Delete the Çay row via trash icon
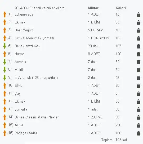Screen dimensions: 143x144 click(138, 94)
